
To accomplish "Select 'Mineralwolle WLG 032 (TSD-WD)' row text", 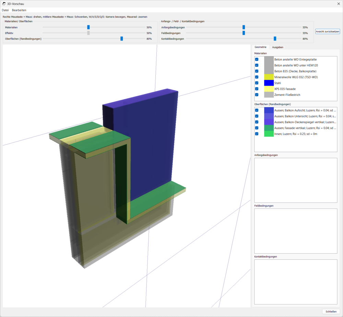I will point(296,77).
